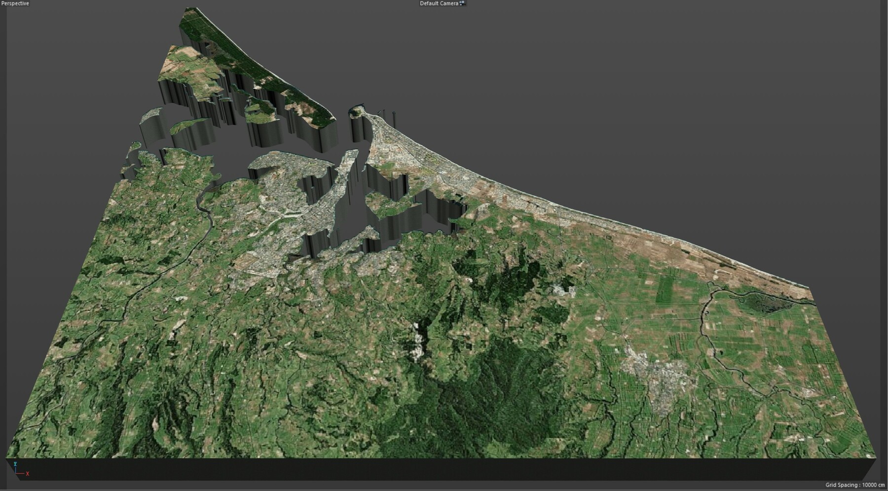Click the world axis orientation gizmo

[x=21, y=469]
